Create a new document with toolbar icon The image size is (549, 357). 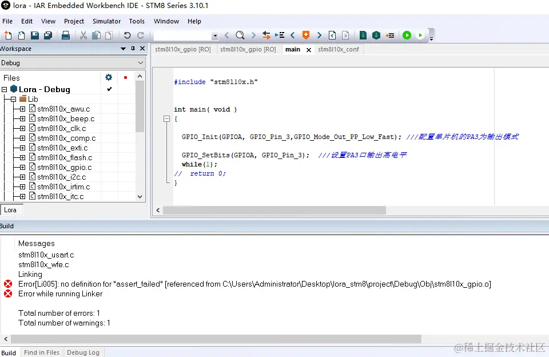coord(8,35)
